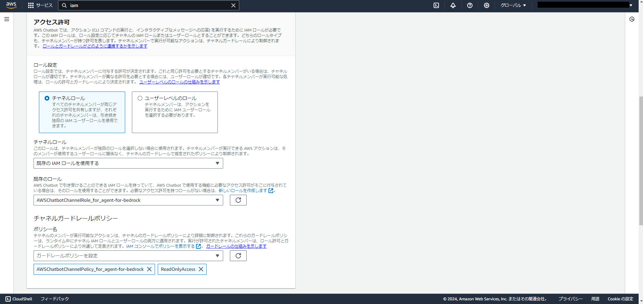Screen dimensions: 643x304
Task: Remove the ReadOnlyAccess policy tag
Action: pos(201,269)
